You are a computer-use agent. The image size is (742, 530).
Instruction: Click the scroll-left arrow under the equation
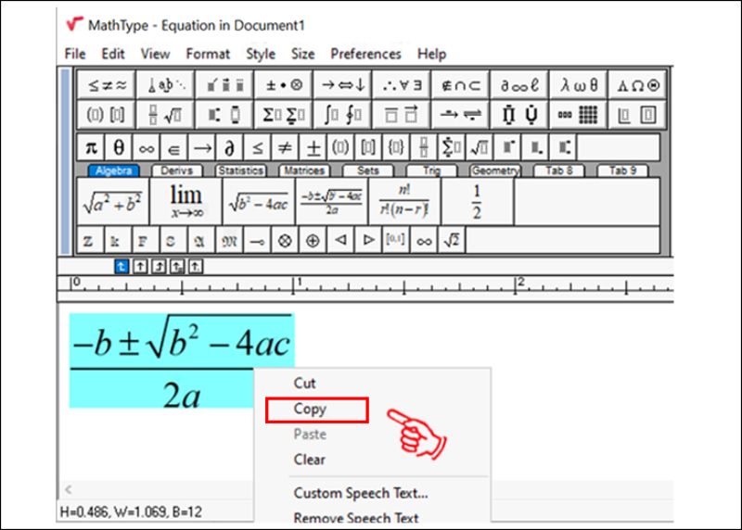click(x=69, y=489)
